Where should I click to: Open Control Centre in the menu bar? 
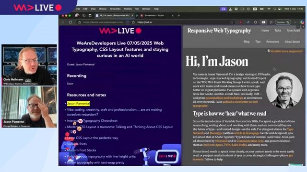280,9
